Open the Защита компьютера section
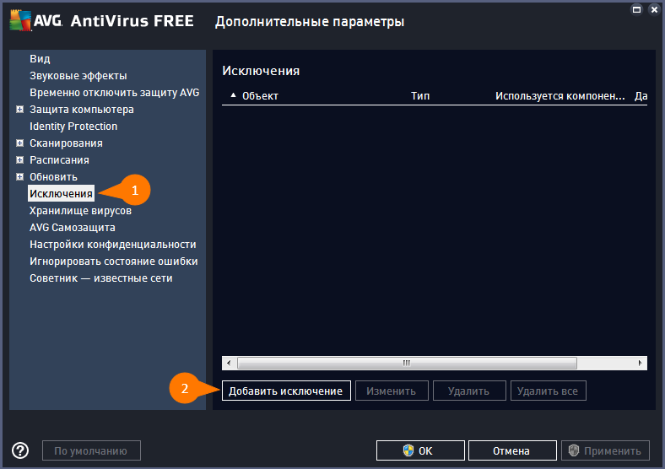665x469 pixels. click(81, 110)
